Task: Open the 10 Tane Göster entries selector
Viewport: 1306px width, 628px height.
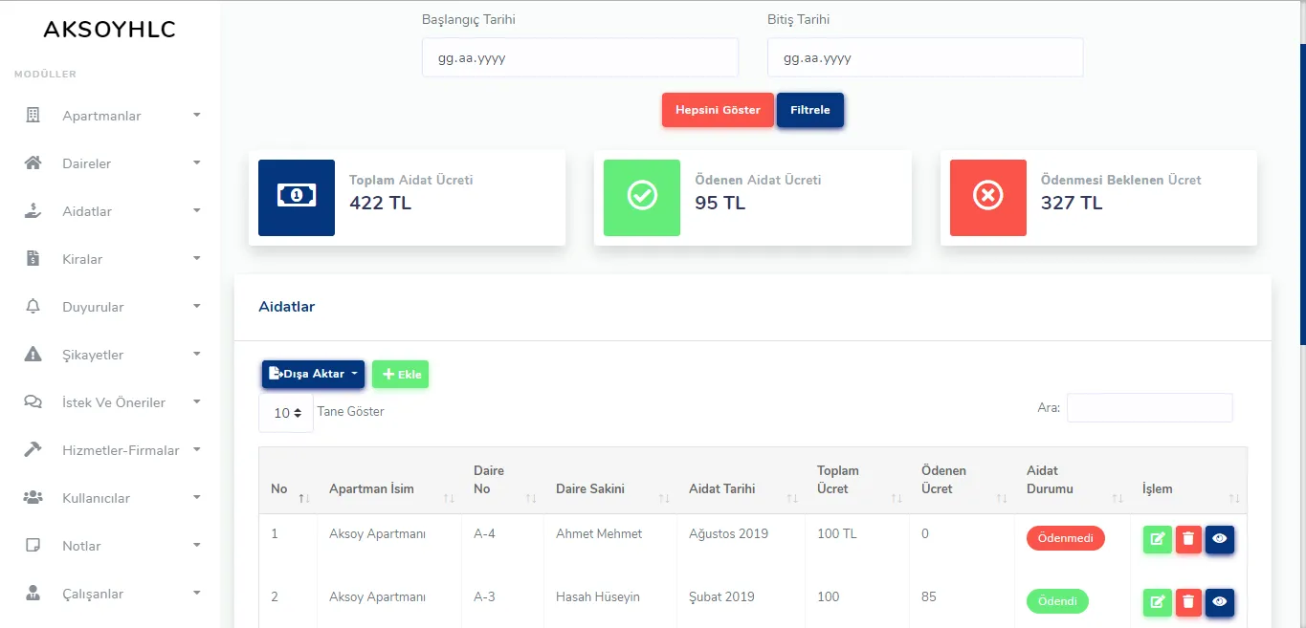Action: click(286, 413)
